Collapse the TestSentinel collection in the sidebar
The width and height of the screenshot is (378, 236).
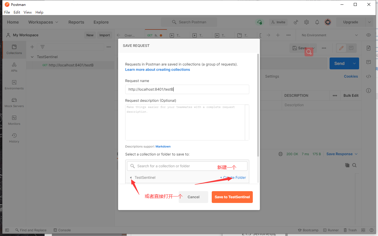[x=32, y=57]
